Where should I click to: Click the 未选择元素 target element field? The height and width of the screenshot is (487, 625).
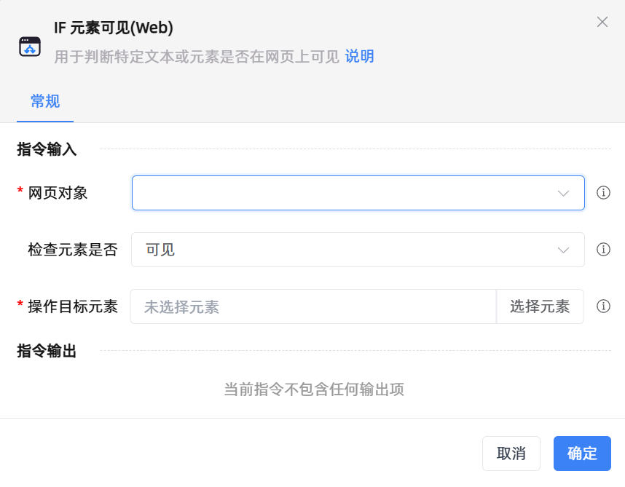(313, 306)
